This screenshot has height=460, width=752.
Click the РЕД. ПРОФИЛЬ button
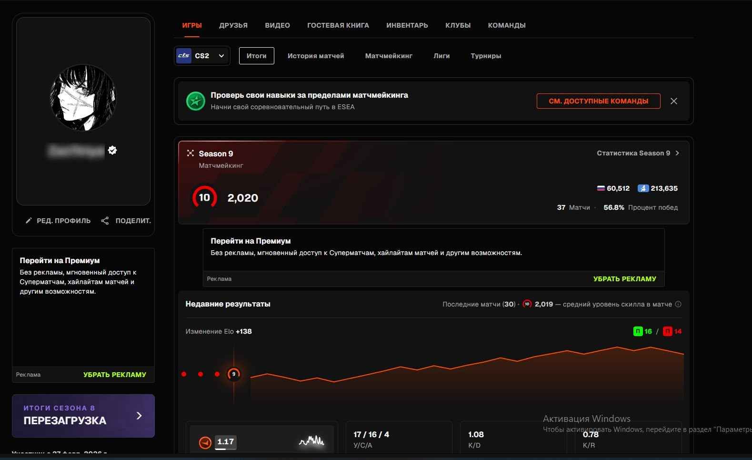pos(58,221)
